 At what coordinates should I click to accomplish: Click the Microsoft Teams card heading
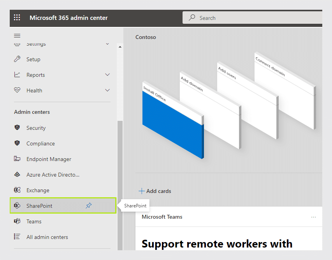pos(162,217)
